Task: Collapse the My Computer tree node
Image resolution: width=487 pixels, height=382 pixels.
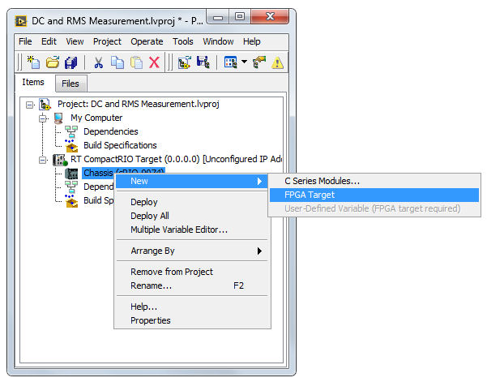Action: tap(44, 118)
